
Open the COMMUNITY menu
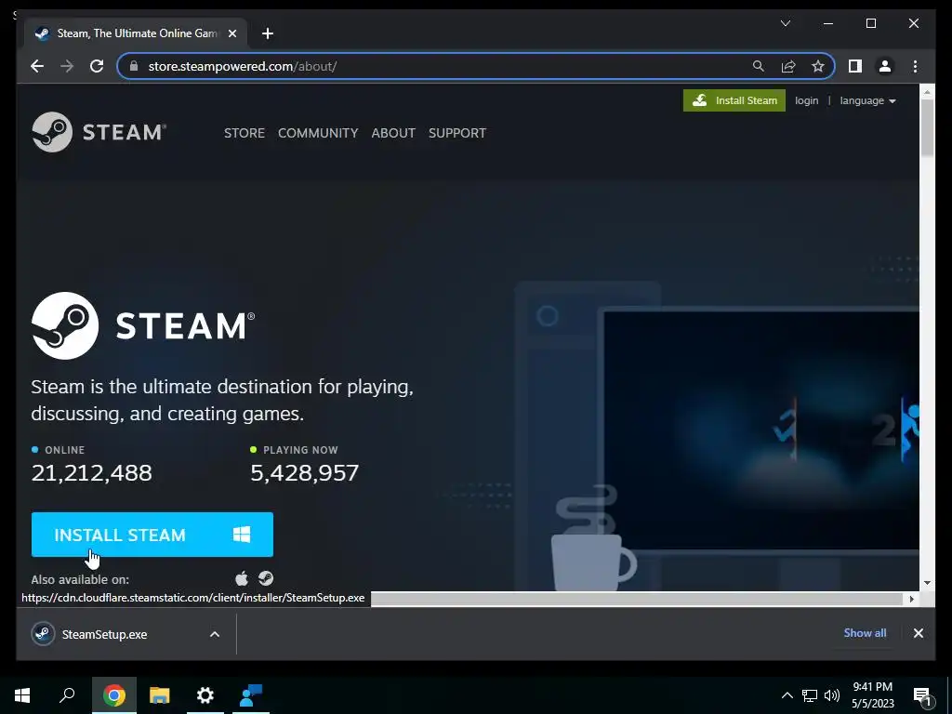(x=318, y=133)
